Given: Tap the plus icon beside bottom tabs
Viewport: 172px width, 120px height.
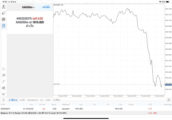Looking at the screenshot, I should click(3, 100).
